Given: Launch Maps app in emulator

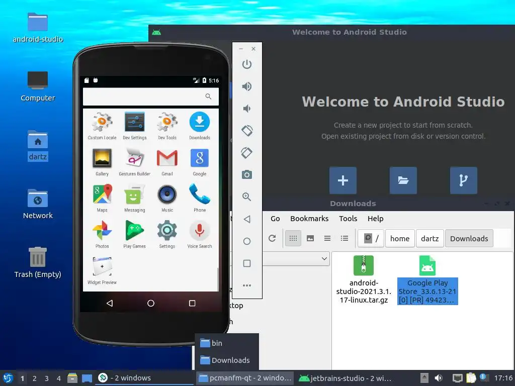Looking at the screenshot, I should [102, 198].
